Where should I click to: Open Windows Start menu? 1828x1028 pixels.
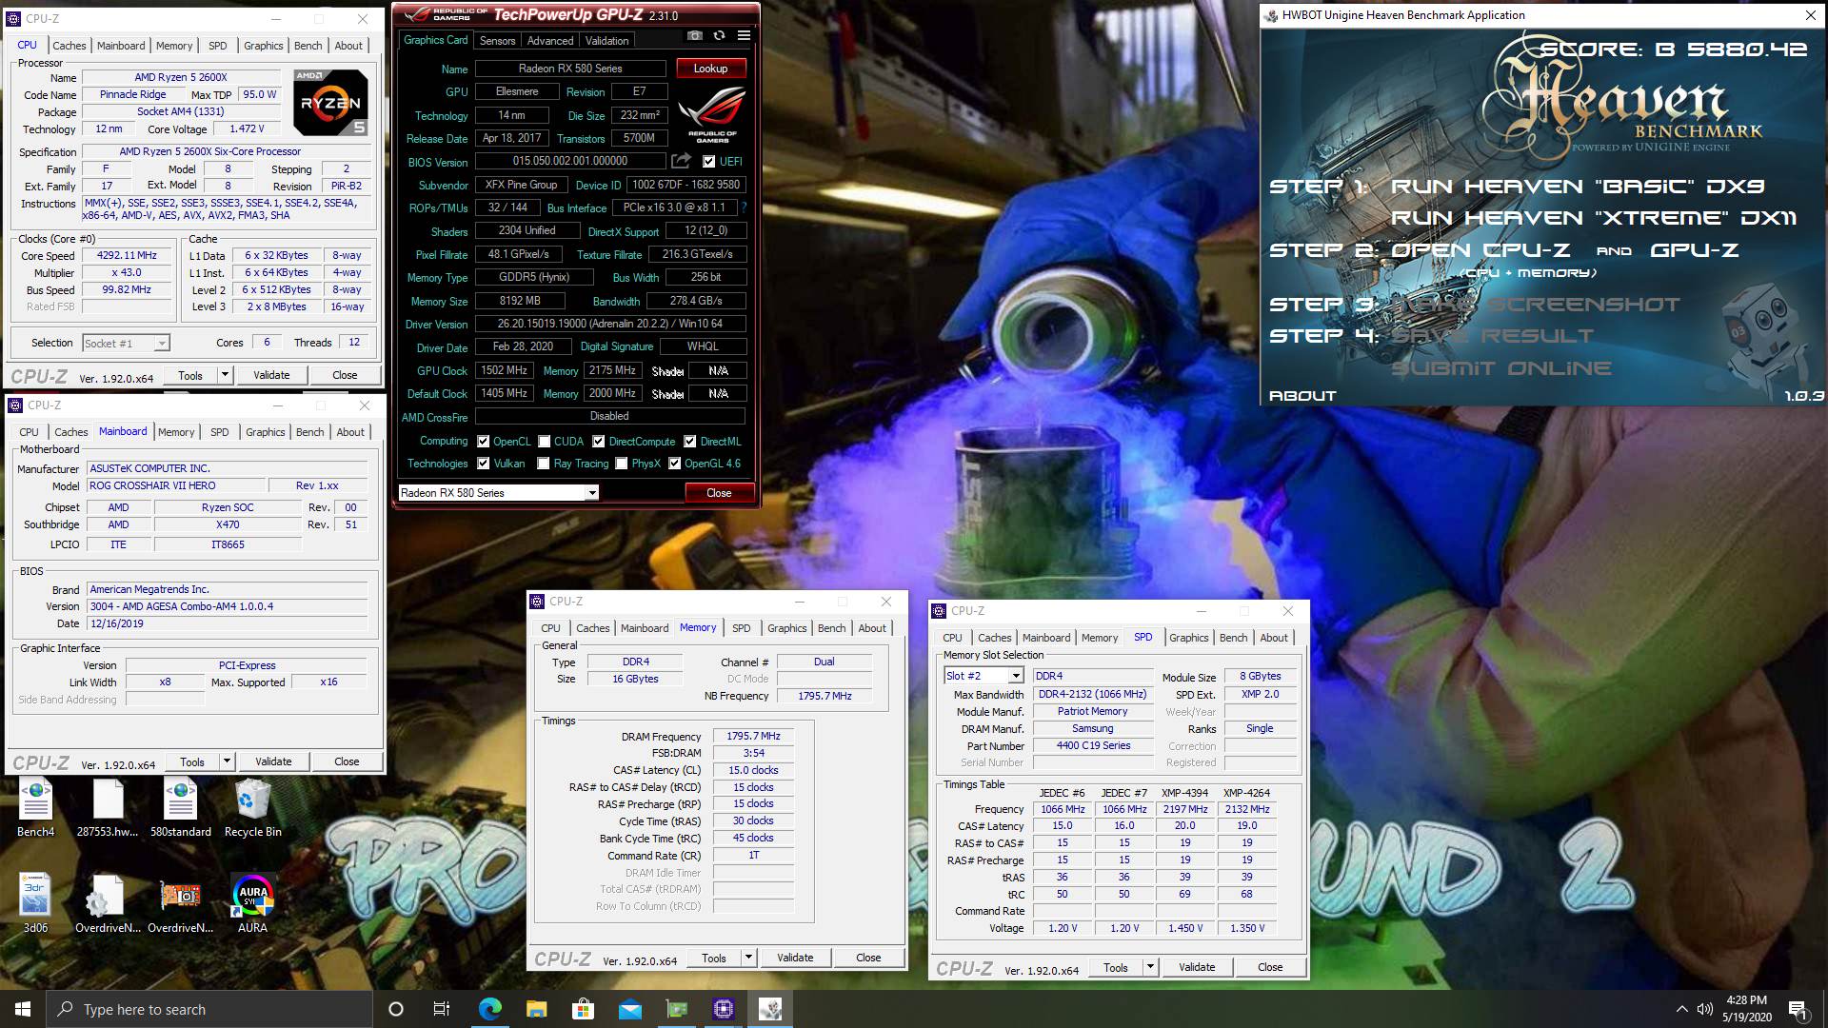click(x=23, y=1009)
